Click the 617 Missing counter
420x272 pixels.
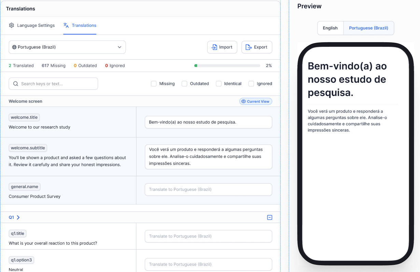(x=54, y=66)
